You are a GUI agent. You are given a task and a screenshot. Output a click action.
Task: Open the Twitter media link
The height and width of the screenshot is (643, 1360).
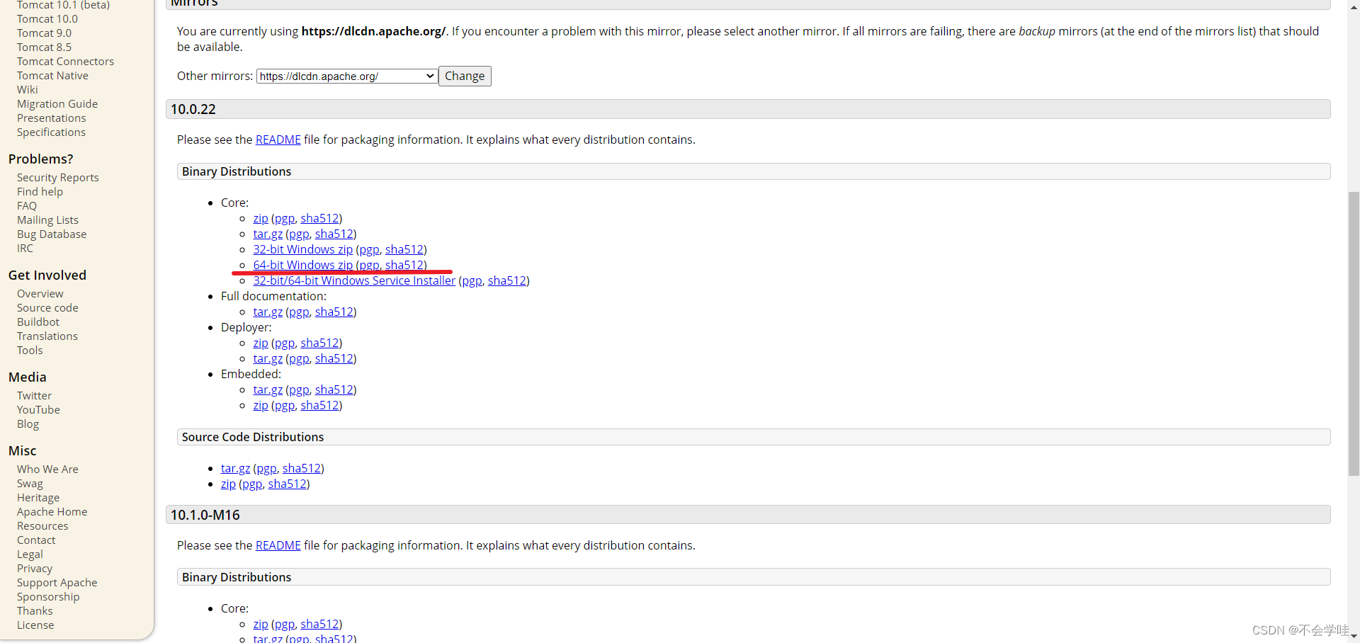(x=34, y=396)
